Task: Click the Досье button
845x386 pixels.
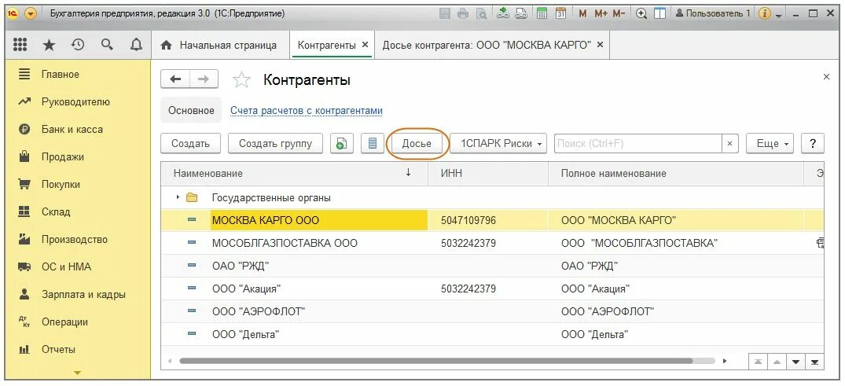Action: coord(417,143)
